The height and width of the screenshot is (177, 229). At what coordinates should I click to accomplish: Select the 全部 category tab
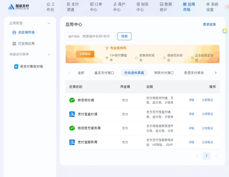tap(81, 73)
